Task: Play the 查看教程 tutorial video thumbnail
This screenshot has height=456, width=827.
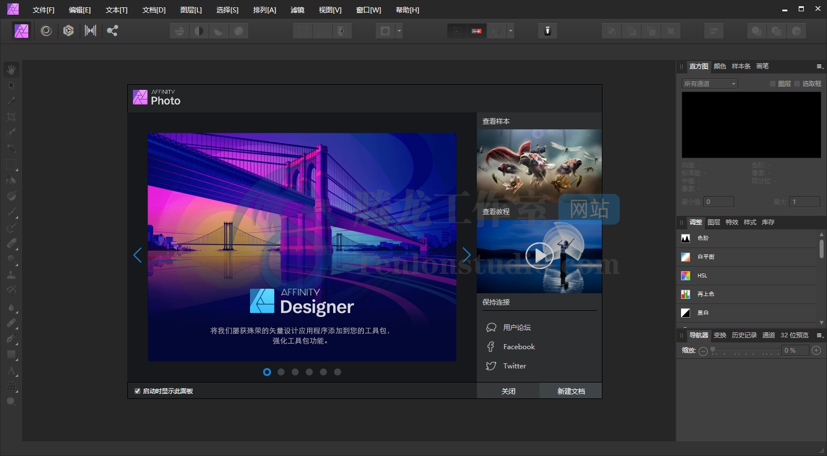Action: pos(539,256)
